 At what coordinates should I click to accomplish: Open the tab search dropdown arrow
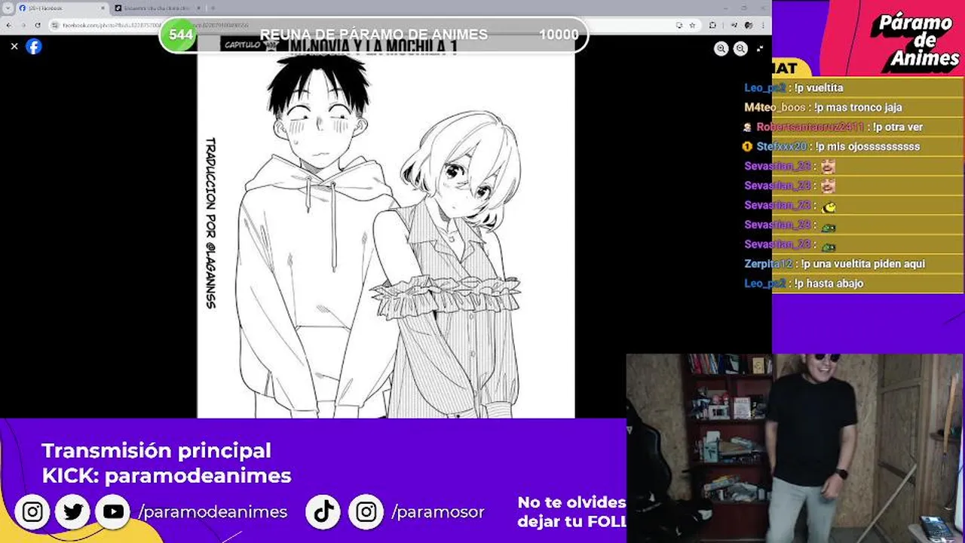pyautogui.click(x=8, y=8)
